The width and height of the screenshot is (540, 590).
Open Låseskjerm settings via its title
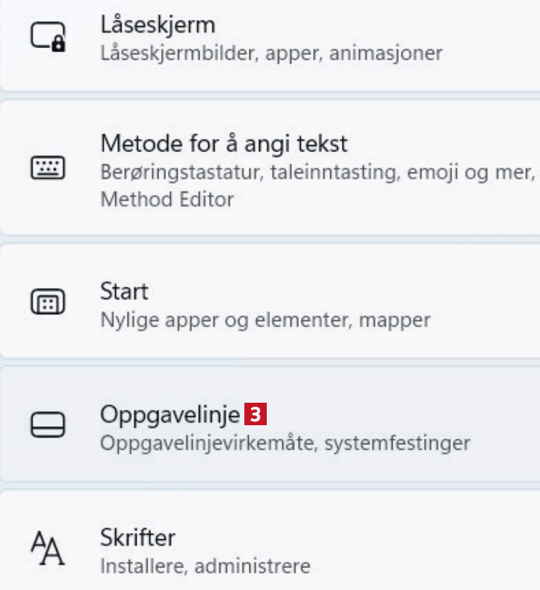pyautogui.click(x=158, y=25)
